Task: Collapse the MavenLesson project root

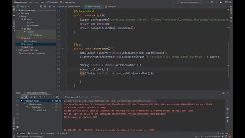Action: click(17, 10)
